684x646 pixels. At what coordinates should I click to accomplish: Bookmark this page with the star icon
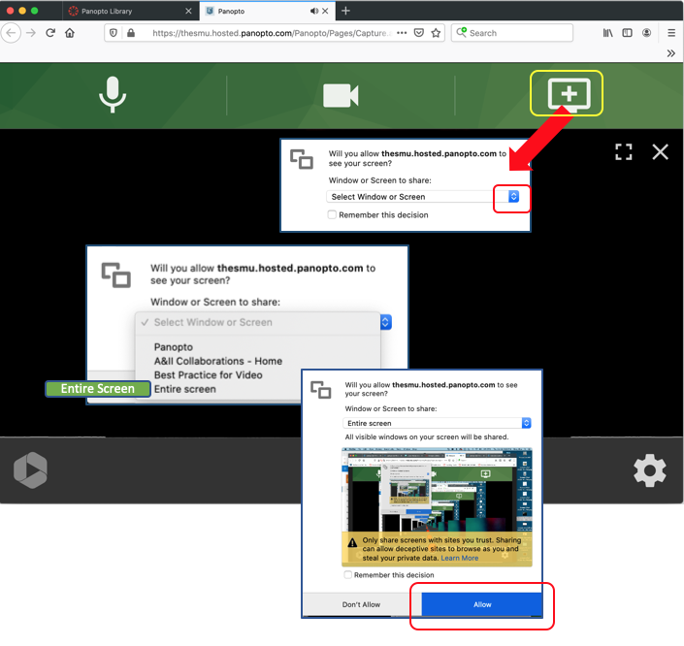pyautogui.click(x=436, y=33)
